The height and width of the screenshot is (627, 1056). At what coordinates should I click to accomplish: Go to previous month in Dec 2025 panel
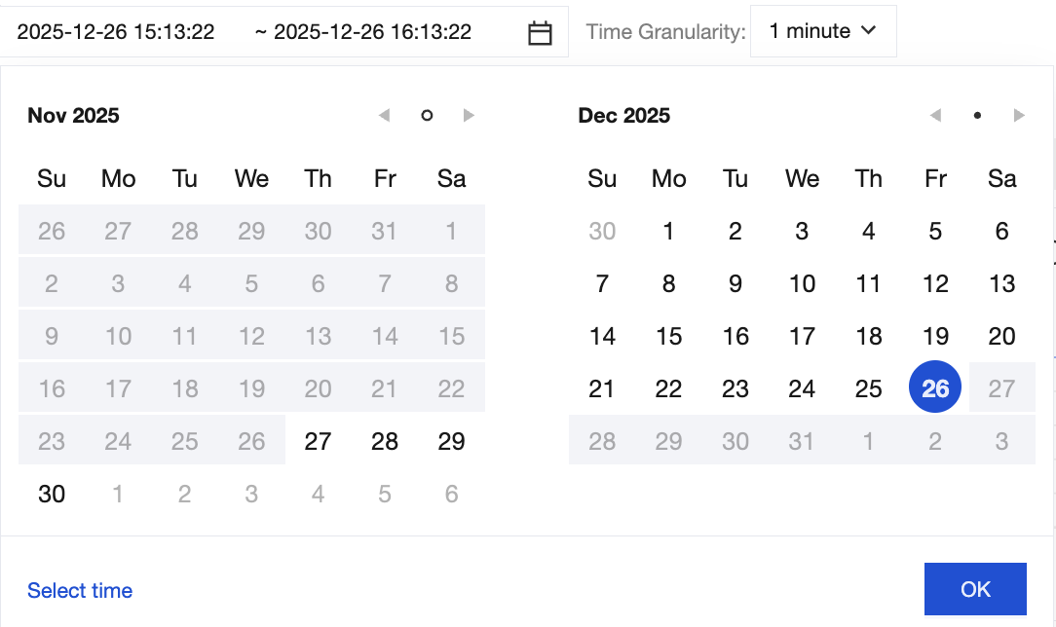[x=935, y=116]
